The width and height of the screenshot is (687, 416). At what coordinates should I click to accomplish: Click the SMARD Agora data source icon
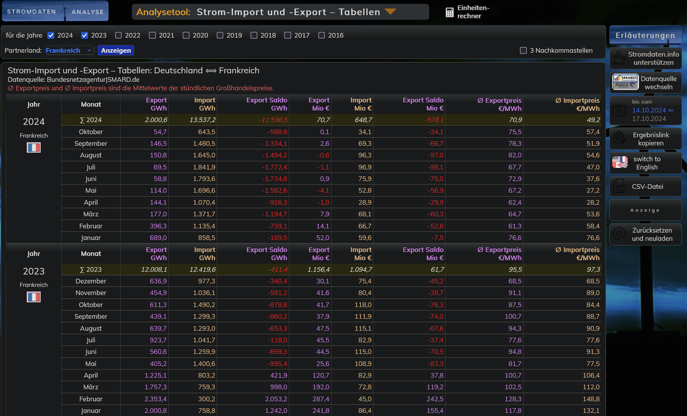[x=625, y=82]
